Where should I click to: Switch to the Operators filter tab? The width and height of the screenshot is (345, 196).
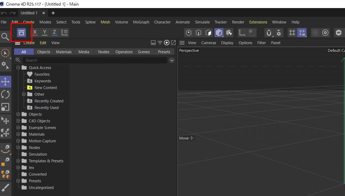click(124, 52)
